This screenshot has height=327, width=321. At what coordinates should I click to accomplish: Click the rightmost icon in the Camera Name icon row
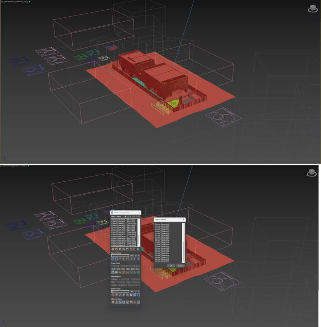point(138,259)
